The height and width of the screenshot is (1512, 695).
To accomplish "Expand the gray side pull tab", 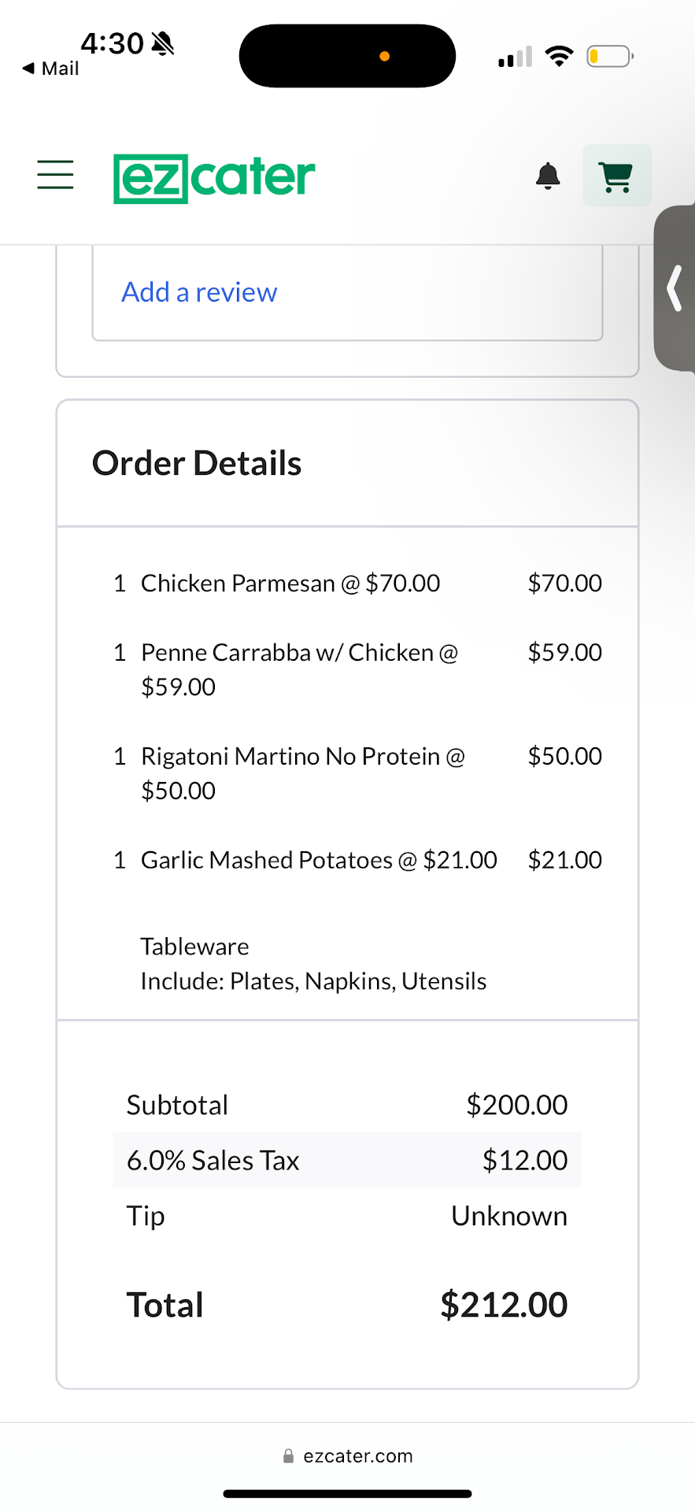I will [675, 288].
